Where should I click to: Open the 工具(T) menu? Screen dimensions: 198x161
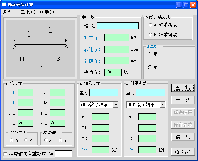click(x=28, y=12)
